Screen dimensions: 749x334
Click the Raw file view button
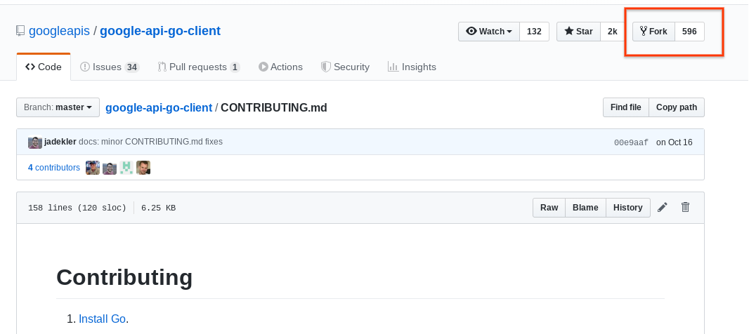[x=549, y=208]
